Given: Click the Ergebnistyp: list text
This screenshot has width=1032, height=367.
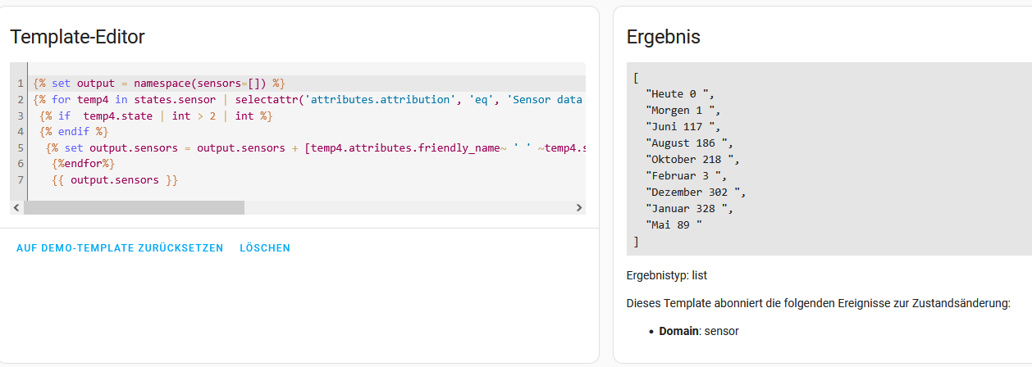Looking at the screenshot, I should (667, 276).
